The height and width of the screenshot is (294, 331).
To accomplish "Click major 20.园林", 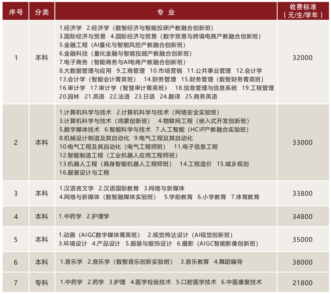I will pos(69,96).
